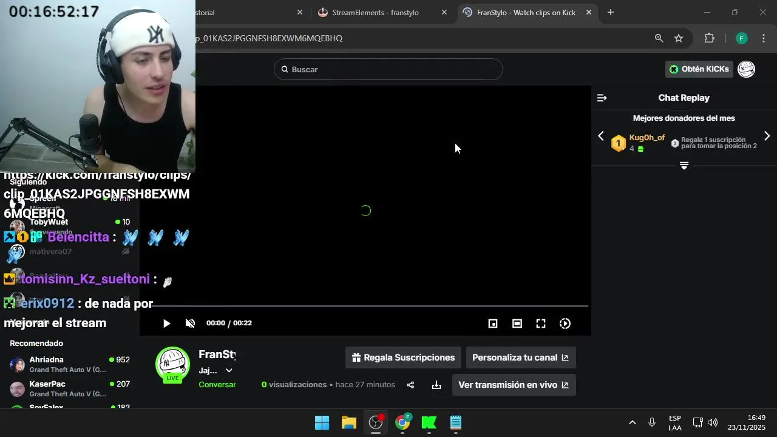Switch to FranStylo clips tab
This screenshot has width=777, height=437.
526,12
